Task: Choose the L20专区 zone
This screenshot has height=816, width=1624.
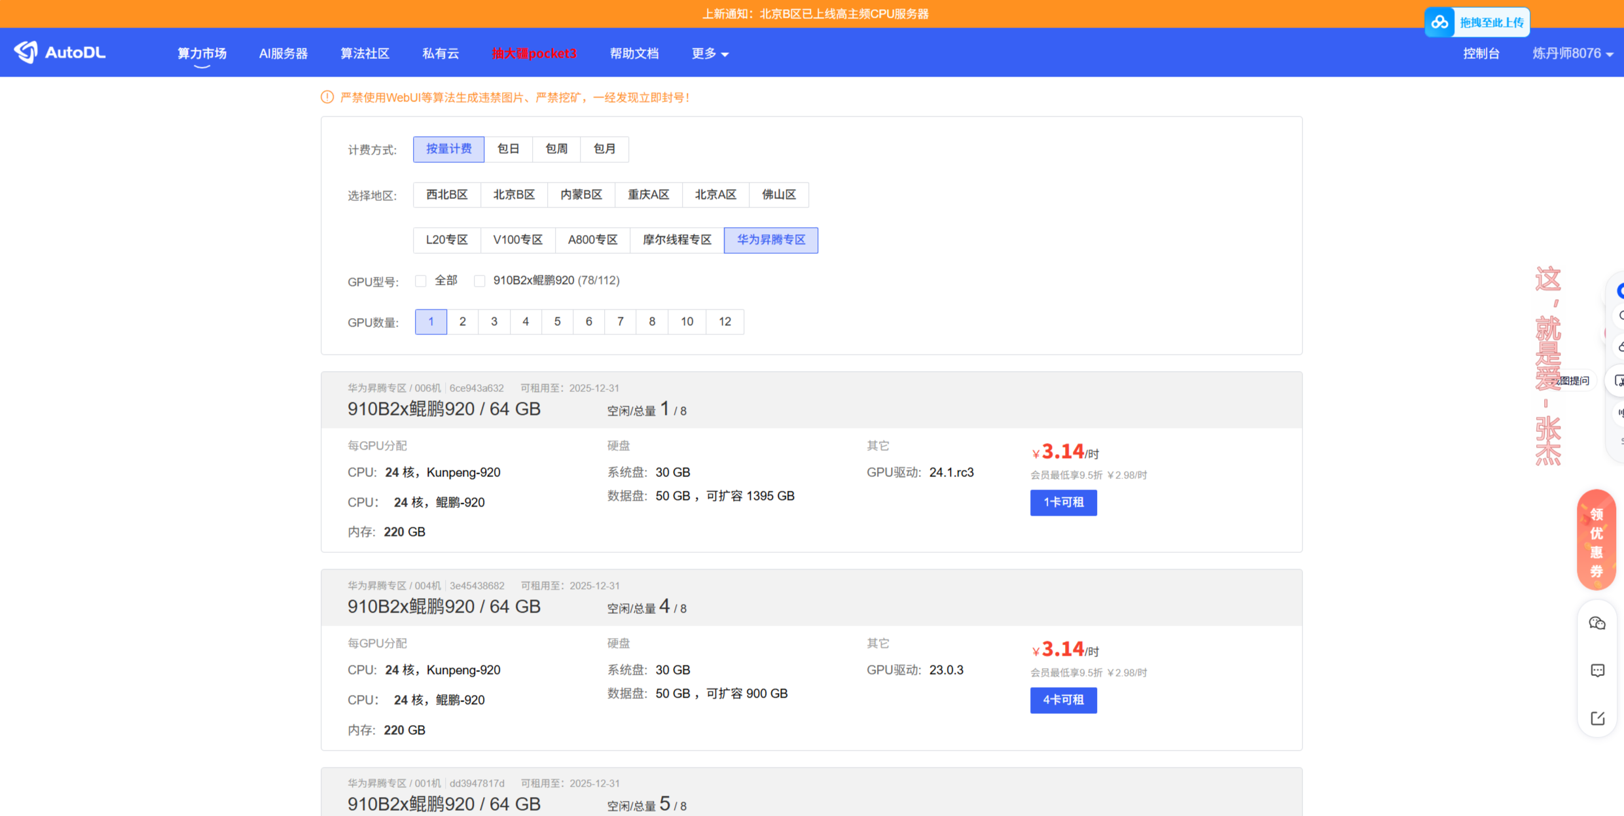Action: [447, 240]
